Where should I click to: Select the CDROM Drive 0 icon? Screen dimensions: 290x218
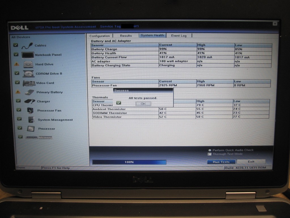coord(29,74)
